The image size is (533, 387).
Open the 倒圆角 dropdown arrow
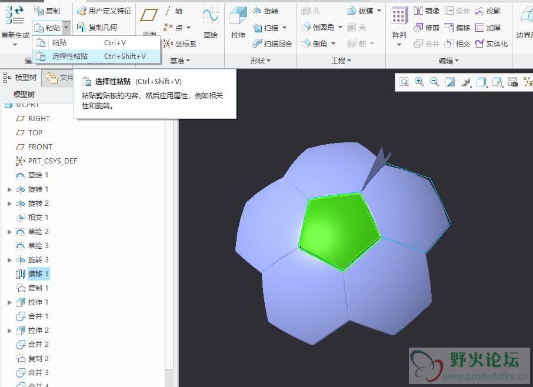(340, 27)
